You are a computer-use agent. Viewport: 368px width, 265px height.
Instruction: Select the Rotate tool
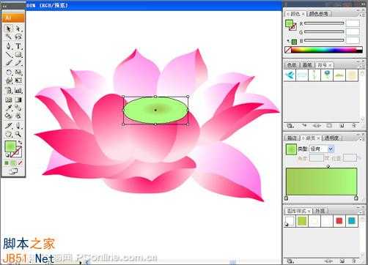(8, 72)
